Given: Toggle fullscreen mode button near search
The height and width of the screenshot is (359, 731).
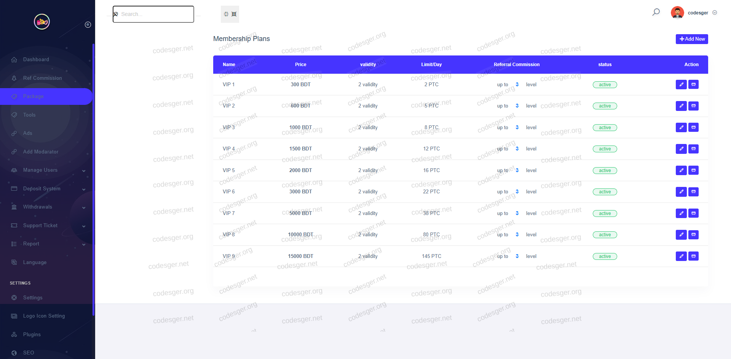Looking at the screenshot, I should click(230, 14).
